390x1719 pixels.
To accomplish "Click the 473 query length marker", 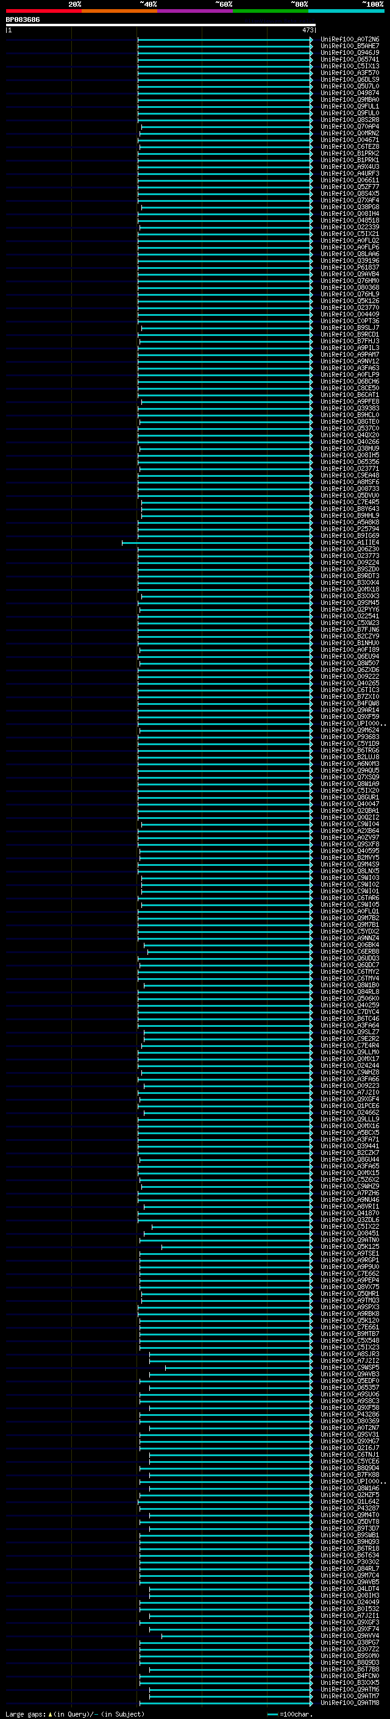I will tap(307, 30).
